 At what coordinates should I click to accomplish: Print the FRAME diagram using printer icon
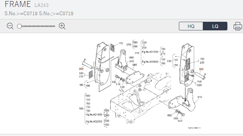coord(237,26)
